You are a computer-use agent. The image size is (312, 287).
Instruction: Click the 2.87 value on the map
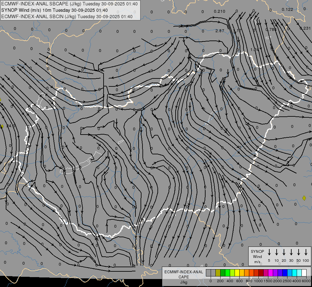pos(220,31)
